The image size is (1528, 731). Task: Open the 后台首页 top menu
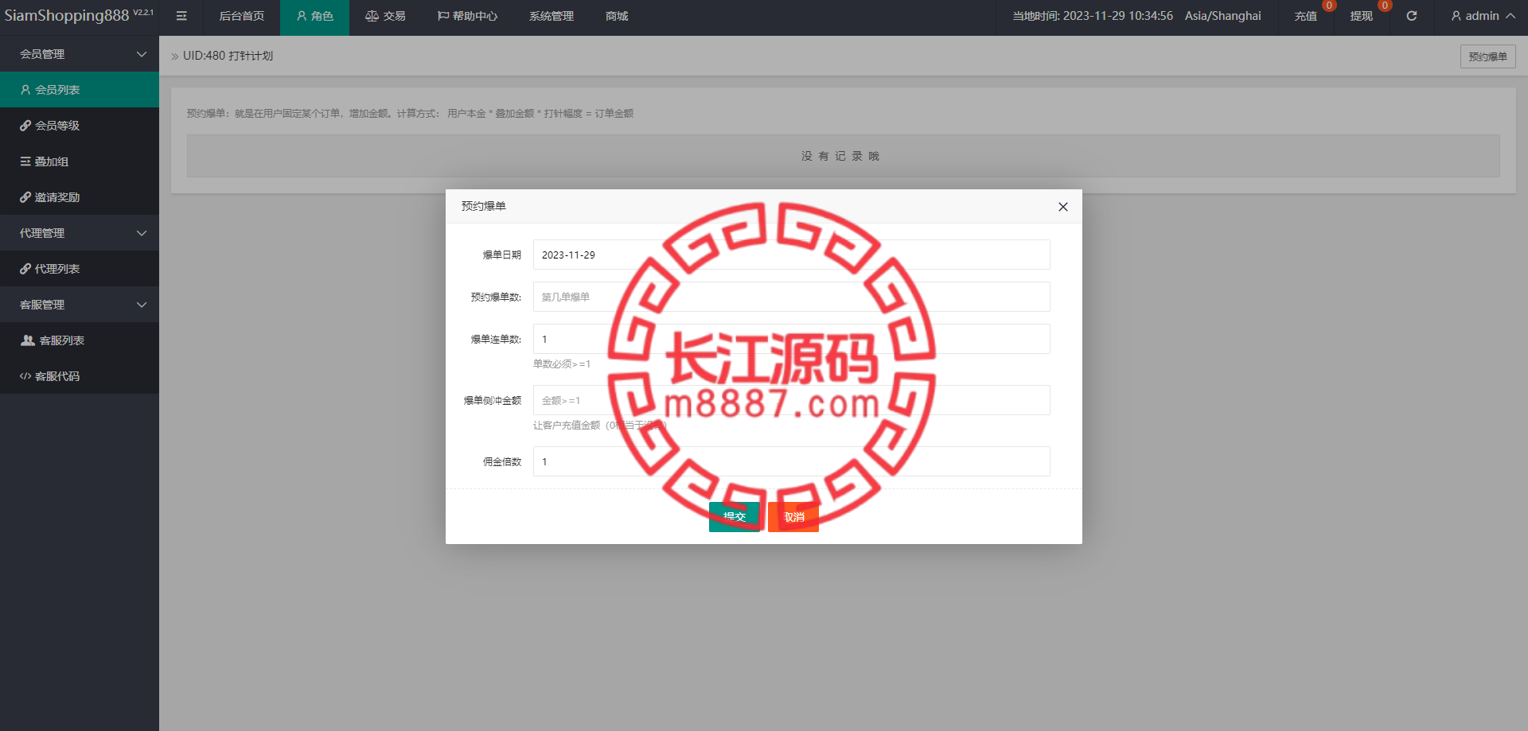click(242, 16)
